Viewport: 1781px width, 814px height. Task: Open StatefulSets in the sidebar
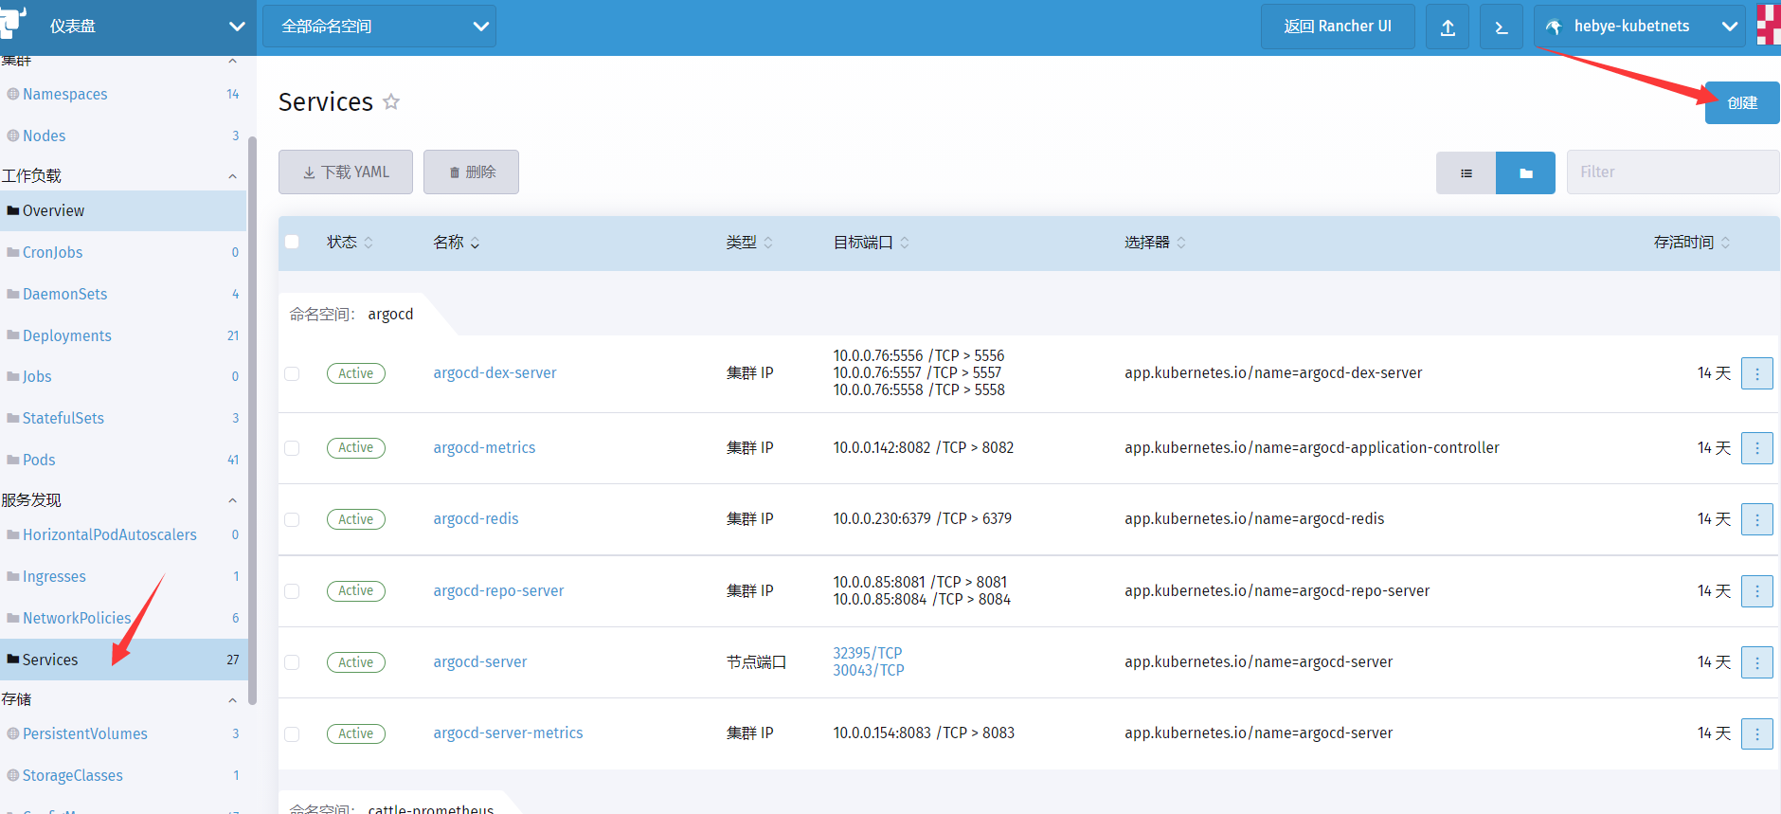[63, 418]
